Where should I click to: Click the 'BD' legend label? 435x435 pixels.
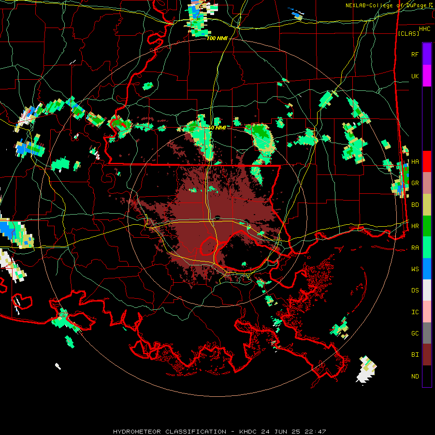[415, 205]
